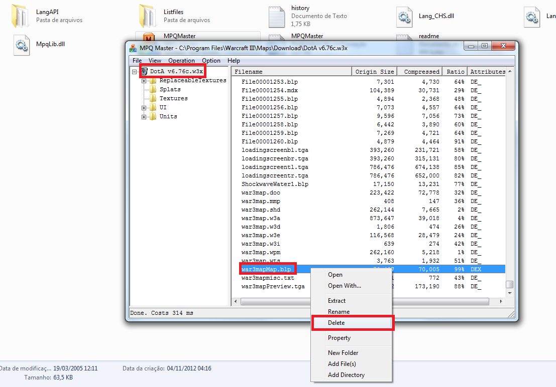This screenshot has height=387, width=556.
Task: Click the file list scroll-down arrow
Action: [510, 293]
